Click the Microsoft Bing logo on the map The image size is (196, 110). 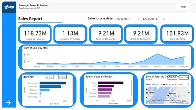151,102
